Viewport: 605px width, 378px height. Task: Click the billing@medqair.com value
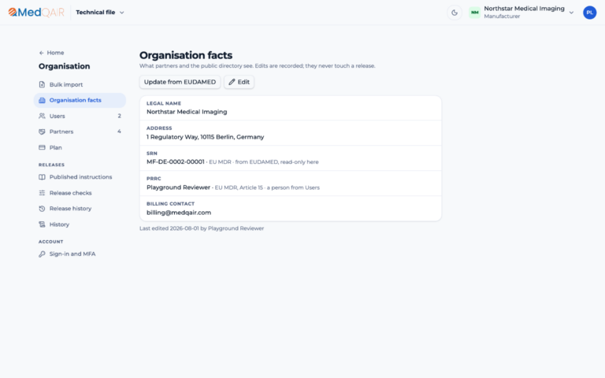(x=179, y=213)
